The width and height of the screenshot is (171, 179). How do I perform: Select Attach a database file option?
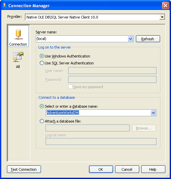point(42,121)
